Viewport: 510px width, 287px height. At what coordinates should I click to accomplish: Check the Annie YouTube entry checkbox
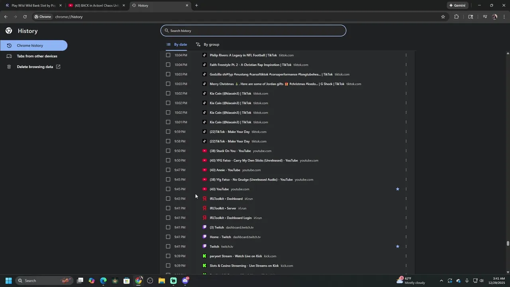click(x=168, y=170)
